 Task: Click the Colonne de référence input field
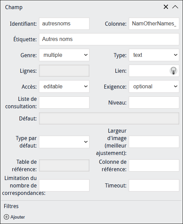click(154, 165)
